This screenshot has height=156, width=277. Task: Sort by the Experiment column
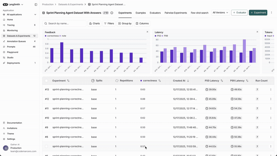pyautogui.click(x=68, y=81)
